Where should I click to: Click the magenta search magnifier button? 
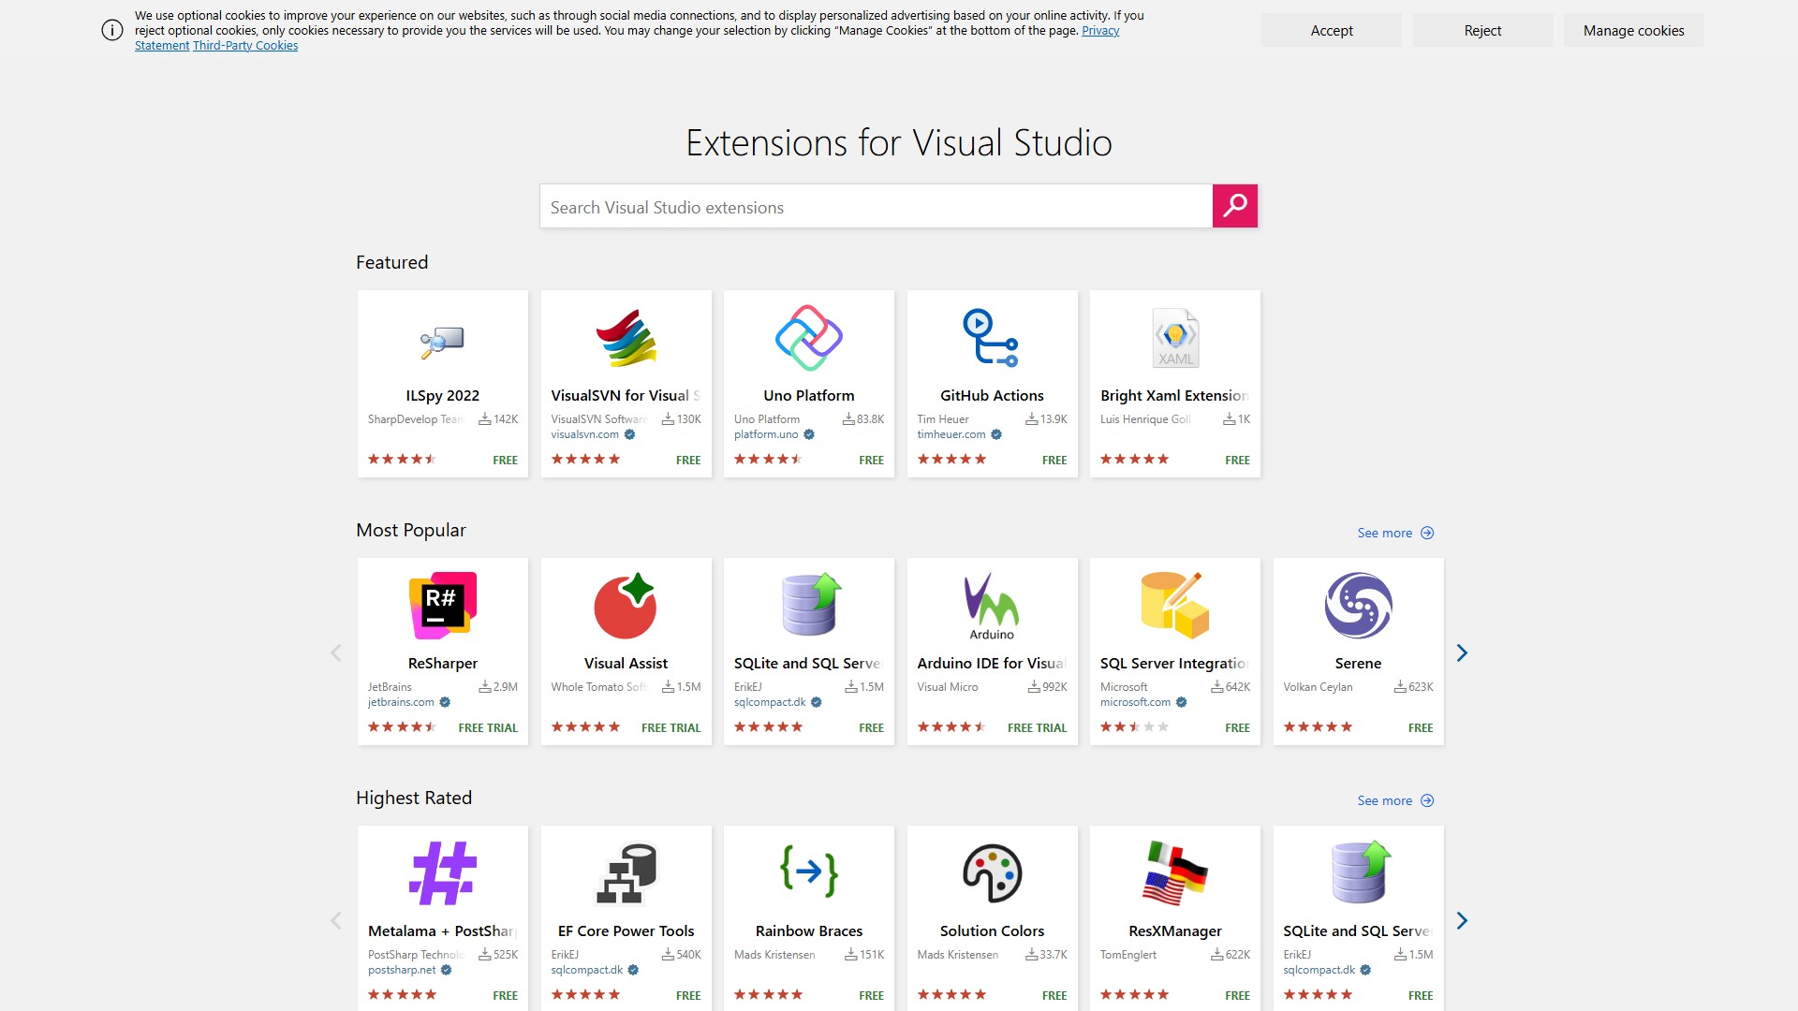tap(1234, 206)
